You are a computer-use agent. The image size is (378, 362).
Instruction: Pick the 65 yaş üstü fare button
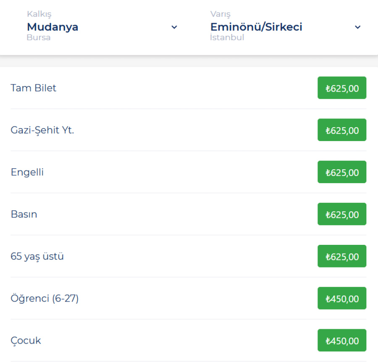[x=341, y=256]
